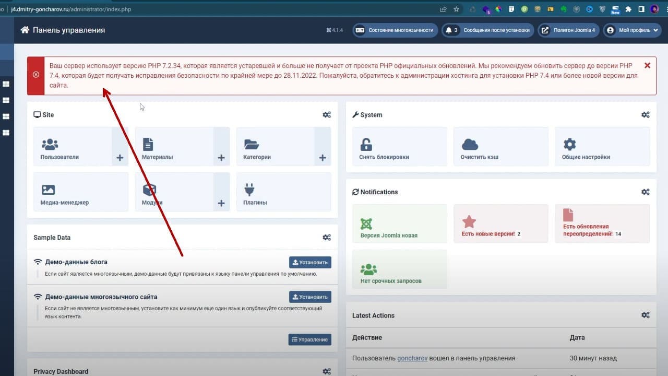Click the Joomla version 4.1.4 indicator
Image resolution: width=668 pixels, height=376 pixels.
(335, 30)
